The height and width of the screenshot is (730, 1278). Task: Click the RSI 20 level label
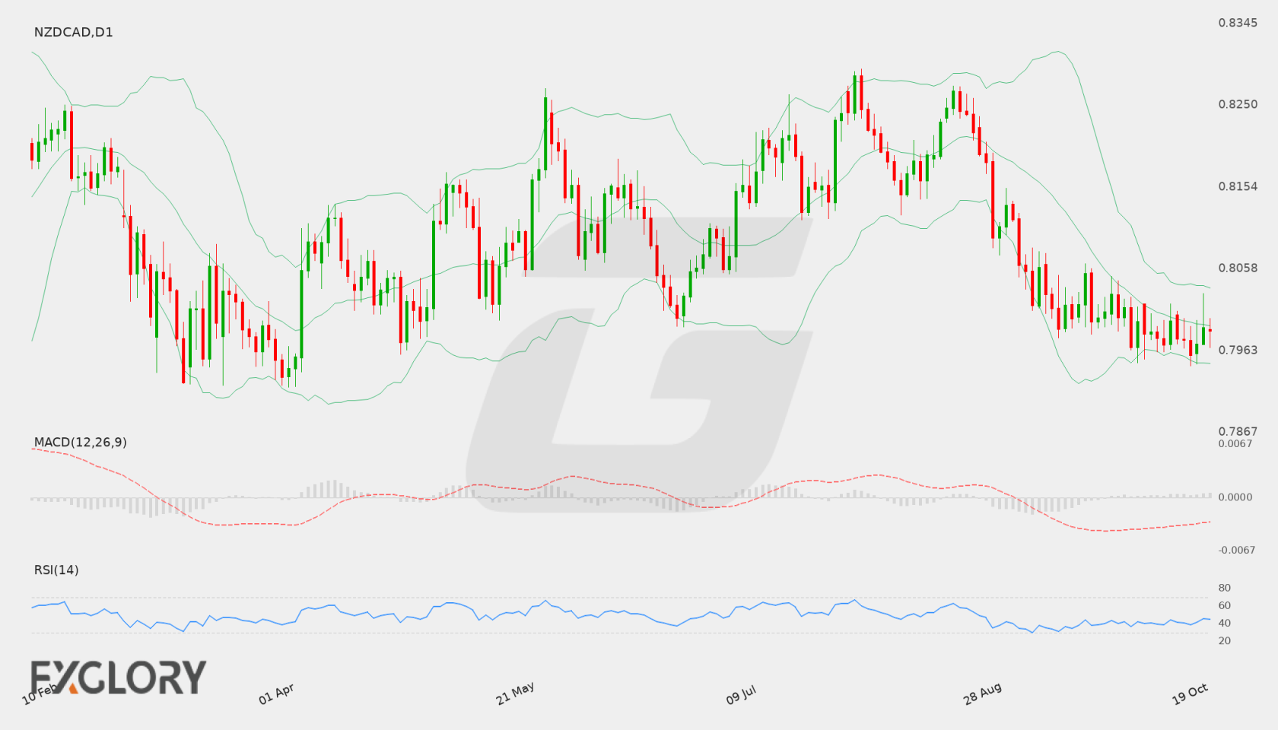[x=1225, y=640]
